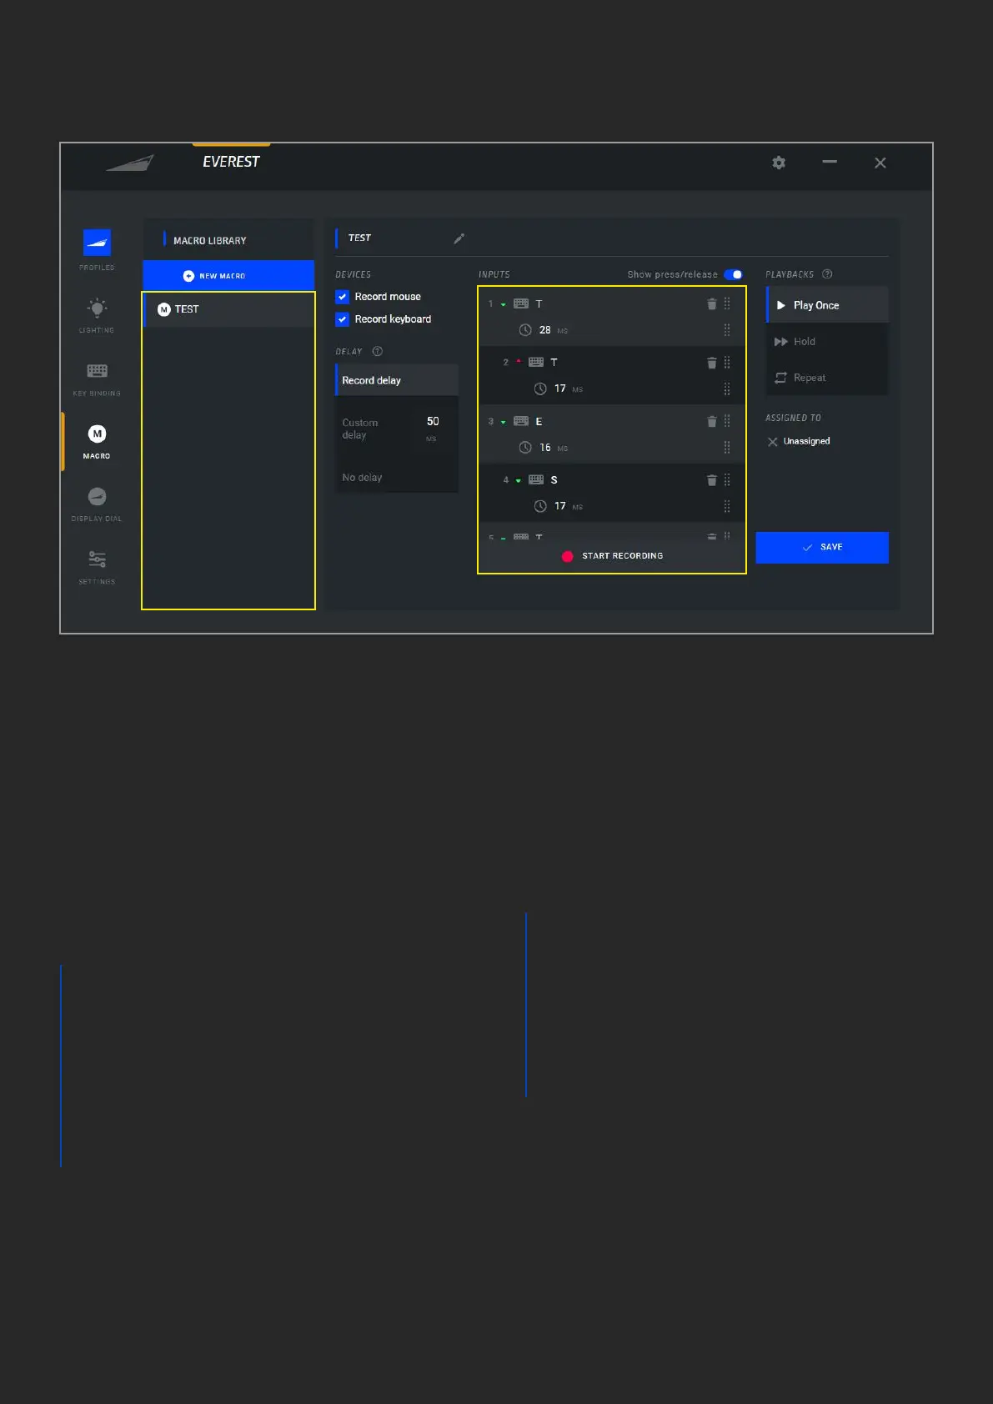Click 16 ms delay value
Viewport: 993px width, 1404px height.
[544, 448]
